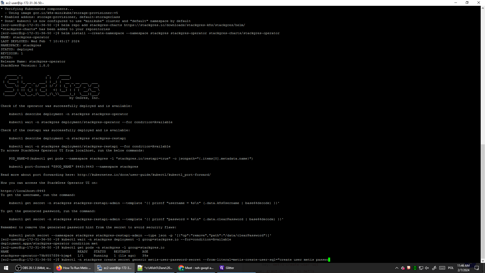The width and height of the screenshot is (485, 273).
Task: Click the stackgres helm repo URL text
Action: point(184,25)
